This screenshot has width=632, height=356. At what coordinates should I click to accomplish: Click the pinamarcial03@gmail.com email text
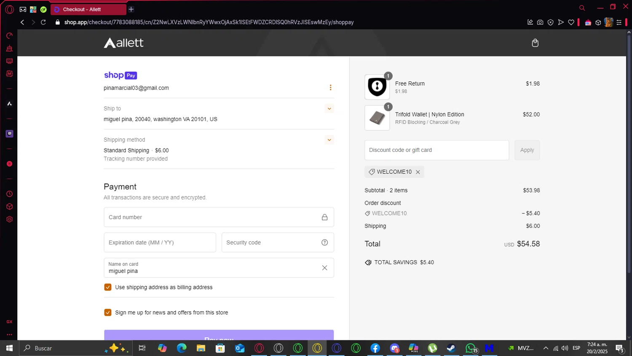[137, 88]
